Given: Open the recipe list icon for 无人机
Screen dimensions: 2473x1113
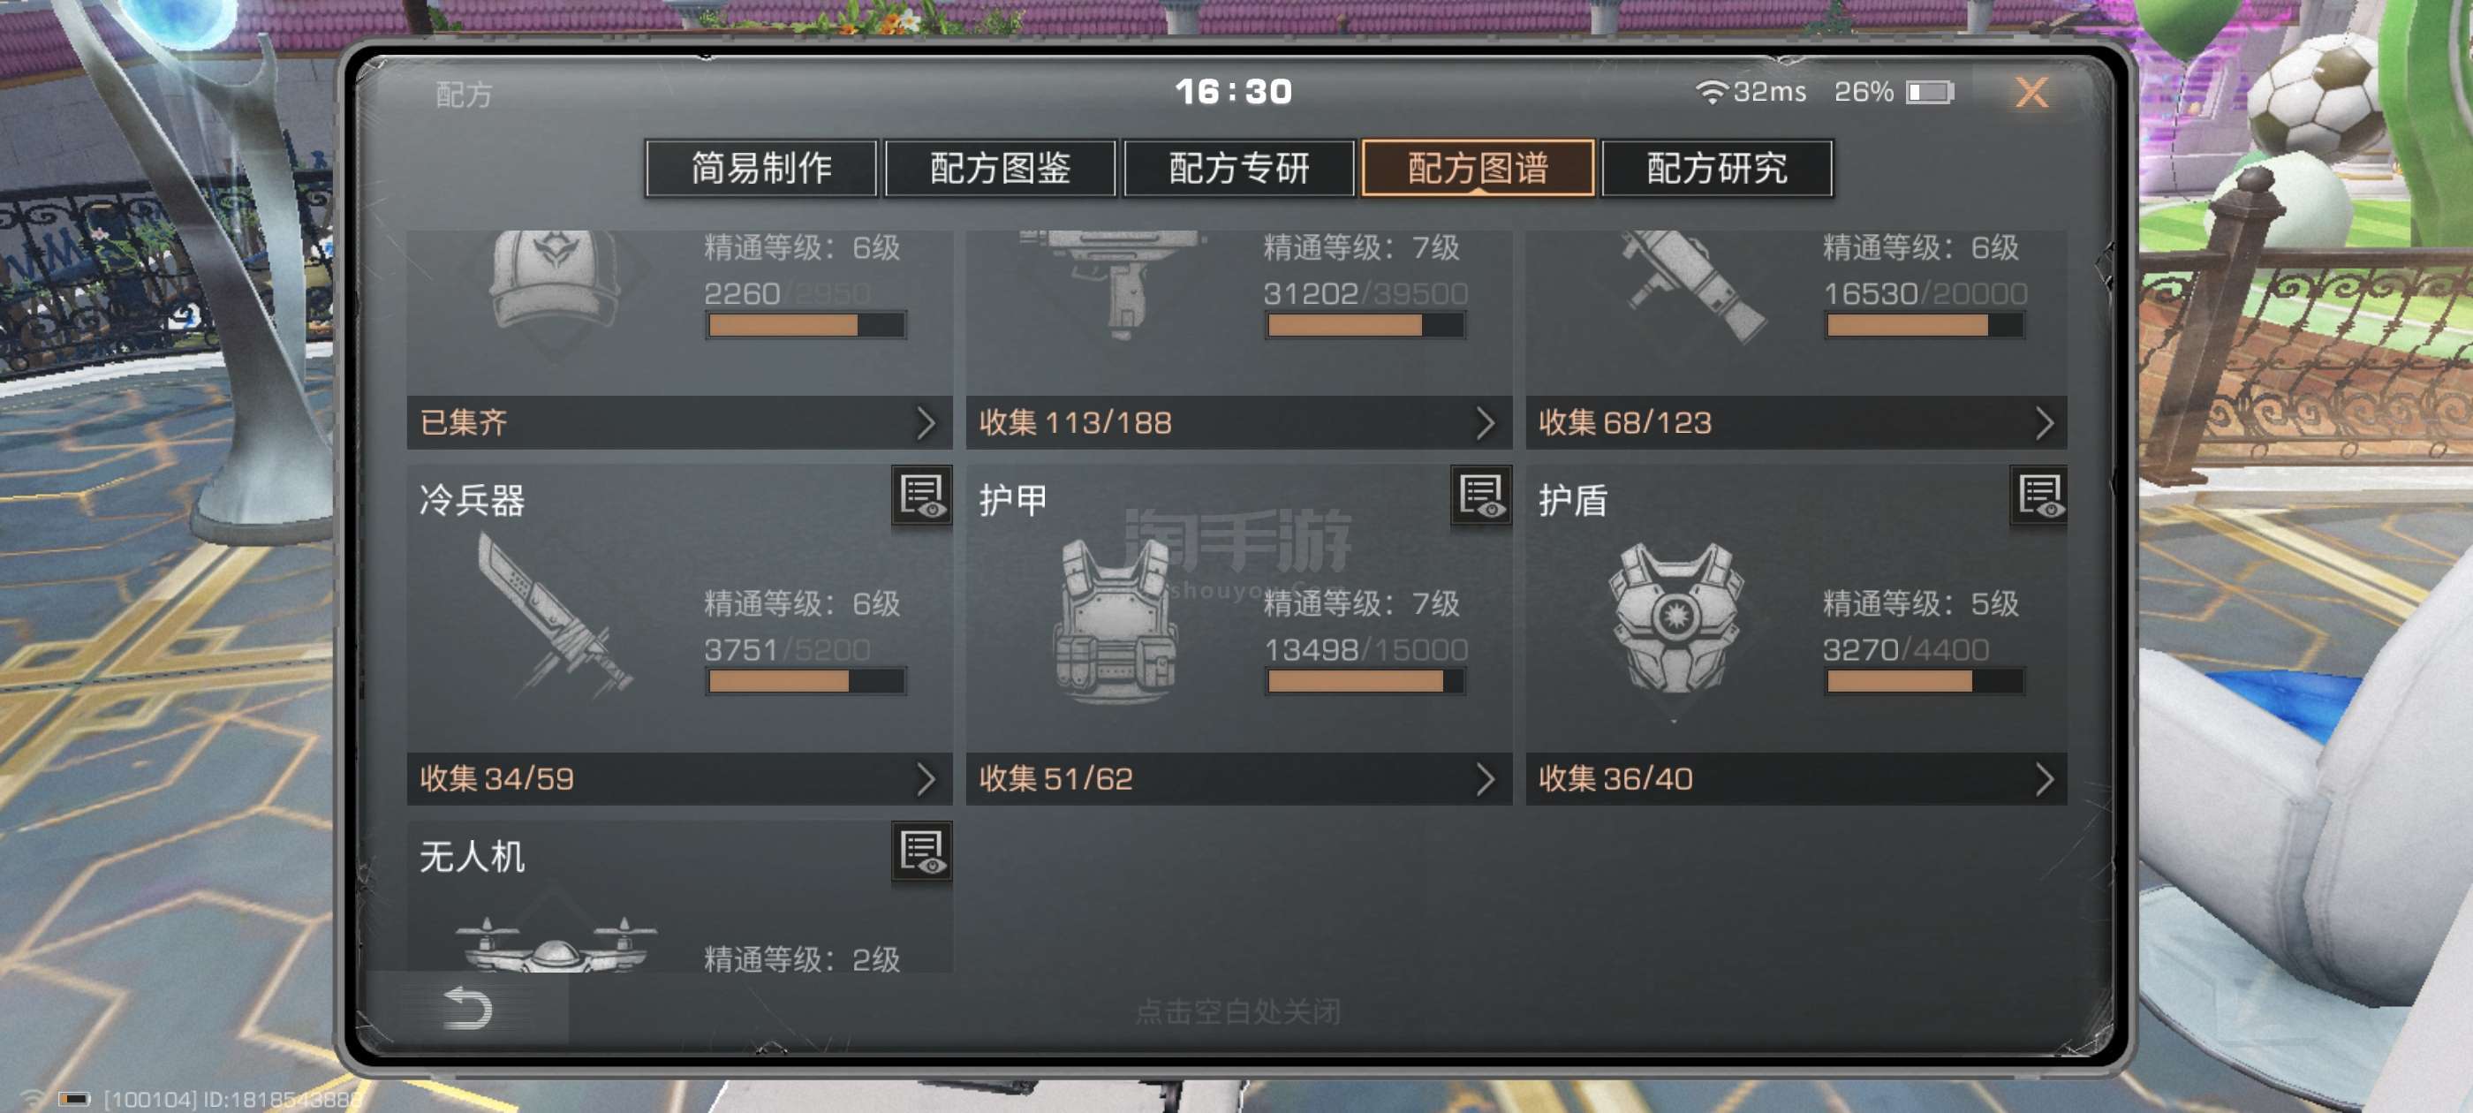Looking at the screenshot, I should pyautogui.click(x=921, y=852).
